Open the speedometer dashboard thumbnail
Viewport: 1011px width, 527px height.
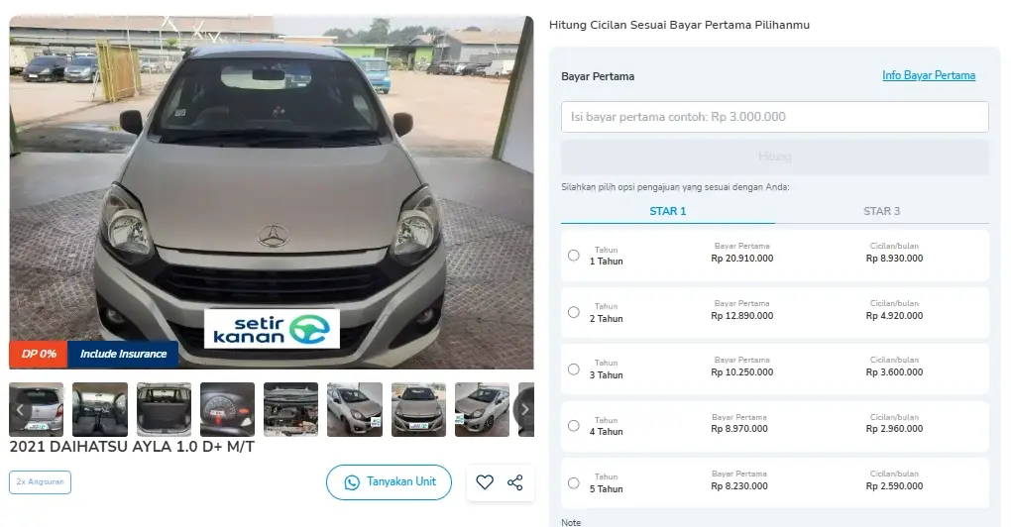point(227,409)
